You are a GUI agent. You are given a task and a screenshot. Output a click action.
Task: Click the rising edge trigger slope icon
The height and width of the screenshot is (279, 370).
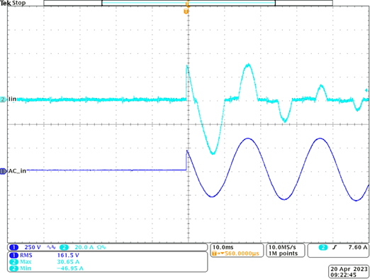pos(335,247)
